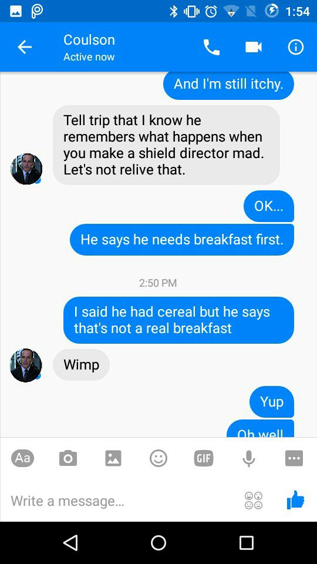Tap Android Home navigation button

pos(158,543)
